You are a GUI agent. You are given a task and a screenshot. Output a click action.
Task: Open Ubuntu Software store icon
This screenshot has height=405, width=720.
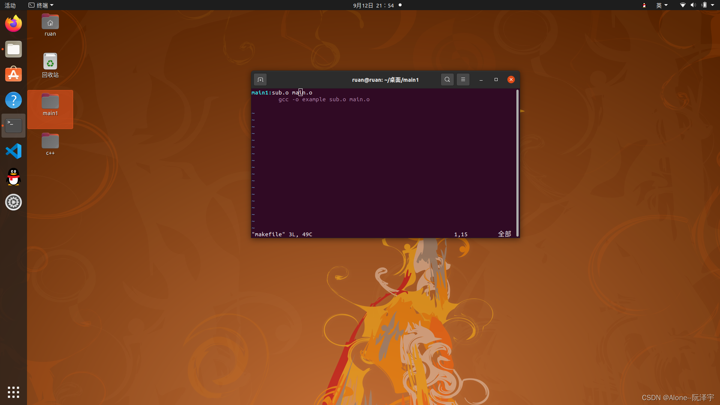point(13,75)
